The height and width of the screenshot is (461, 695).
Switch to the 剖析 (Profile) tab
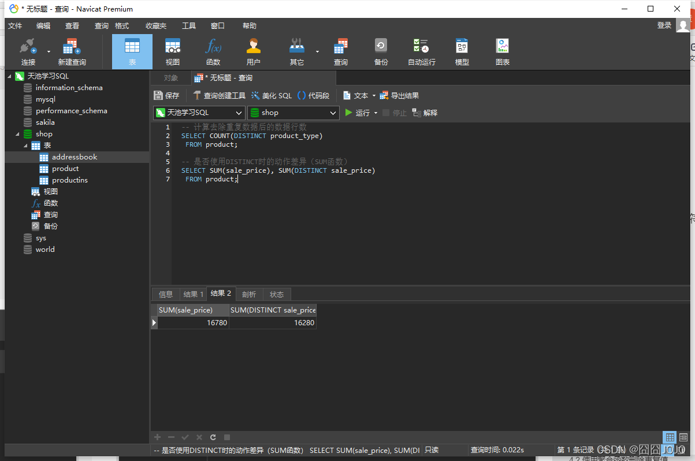point(249,294)
